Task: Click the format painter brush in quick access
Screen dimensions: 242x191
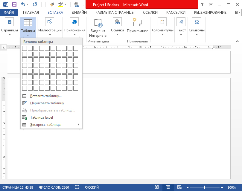Action: click(x=52, y=4)
